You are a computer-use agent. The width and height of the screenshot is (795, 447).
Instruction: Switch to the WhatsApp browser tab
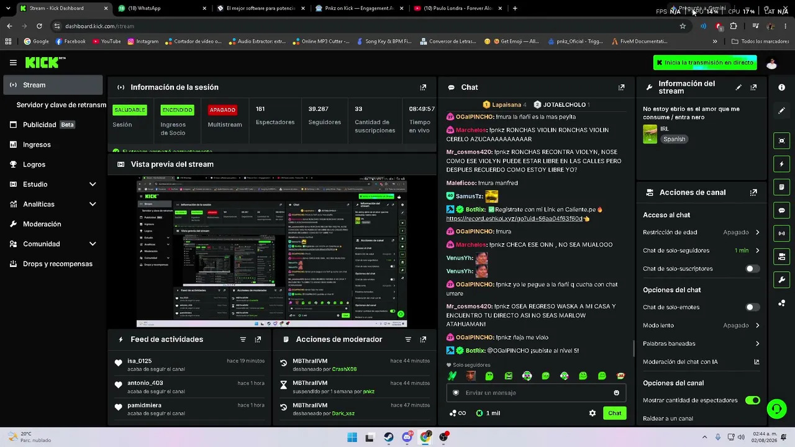[163, 8]
